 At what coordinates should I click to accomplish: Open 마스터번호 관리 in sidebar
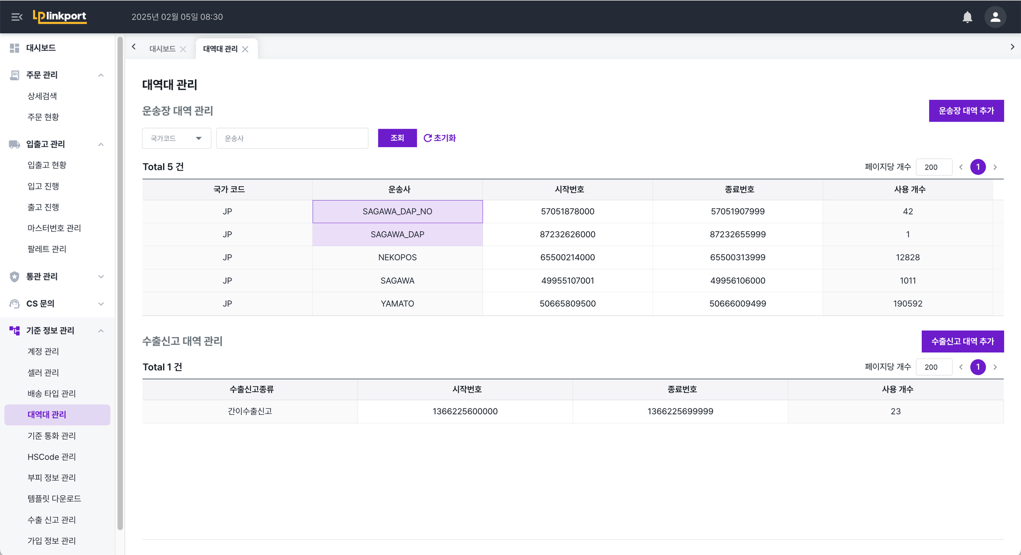(54, 228)
